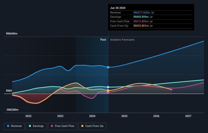208x133 pixels.
Task: Select the blue Revenue data point marker
Action: pos(108,67)
